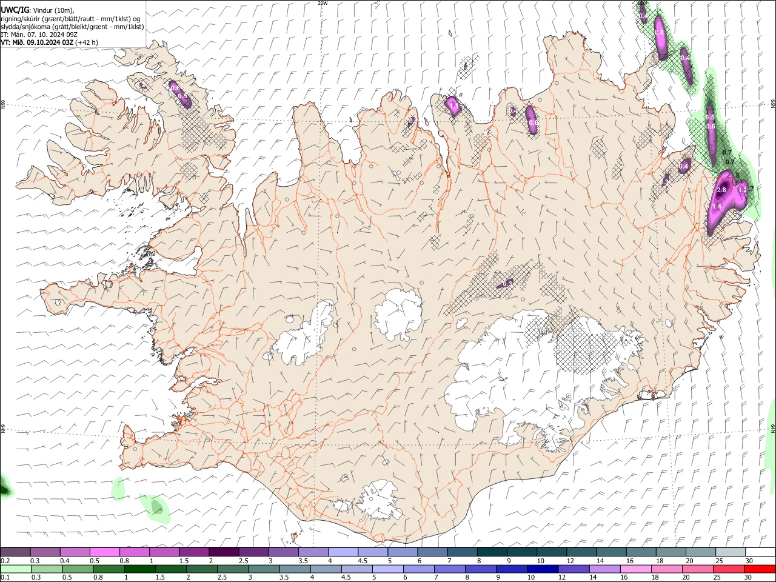The image size is (776, 582).
Task: Click the top-row legend label 0.2
Action: click(x=5, y=560)
